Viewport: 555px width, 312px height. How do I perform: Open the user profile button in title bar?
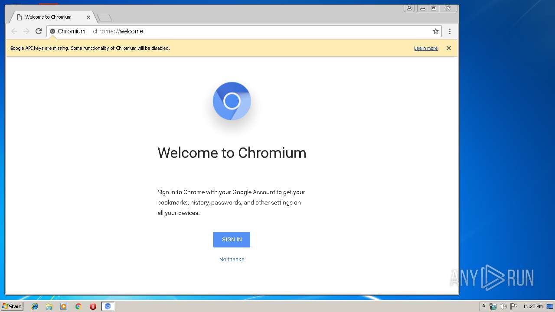tap(409, 8)
